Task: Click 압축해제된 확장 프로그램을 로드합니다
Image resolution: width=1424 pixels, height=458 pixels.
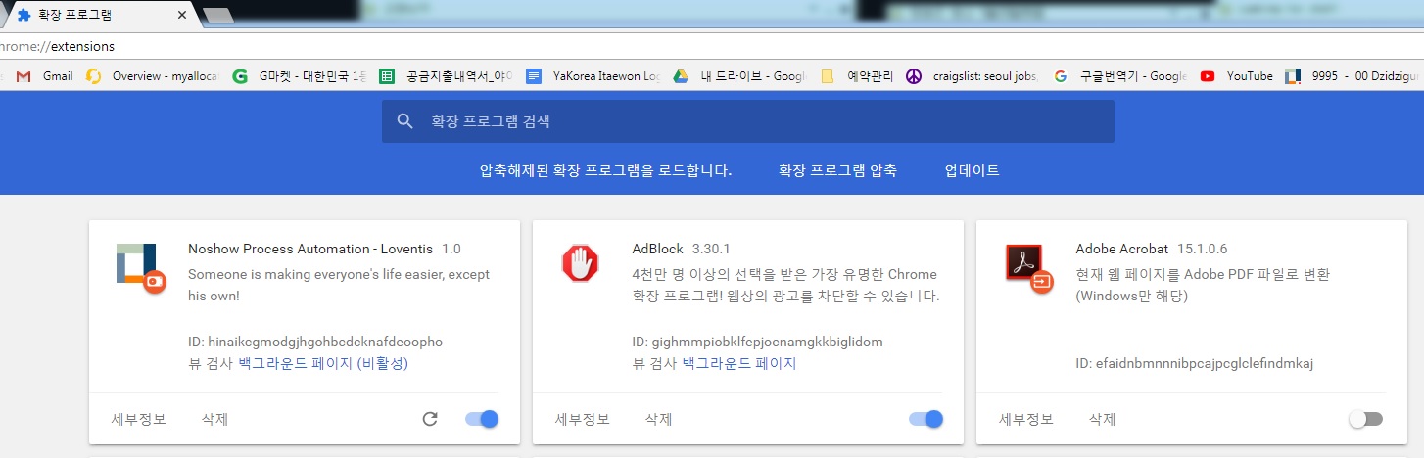Action: pyautogui.click(x=605, y=170)
